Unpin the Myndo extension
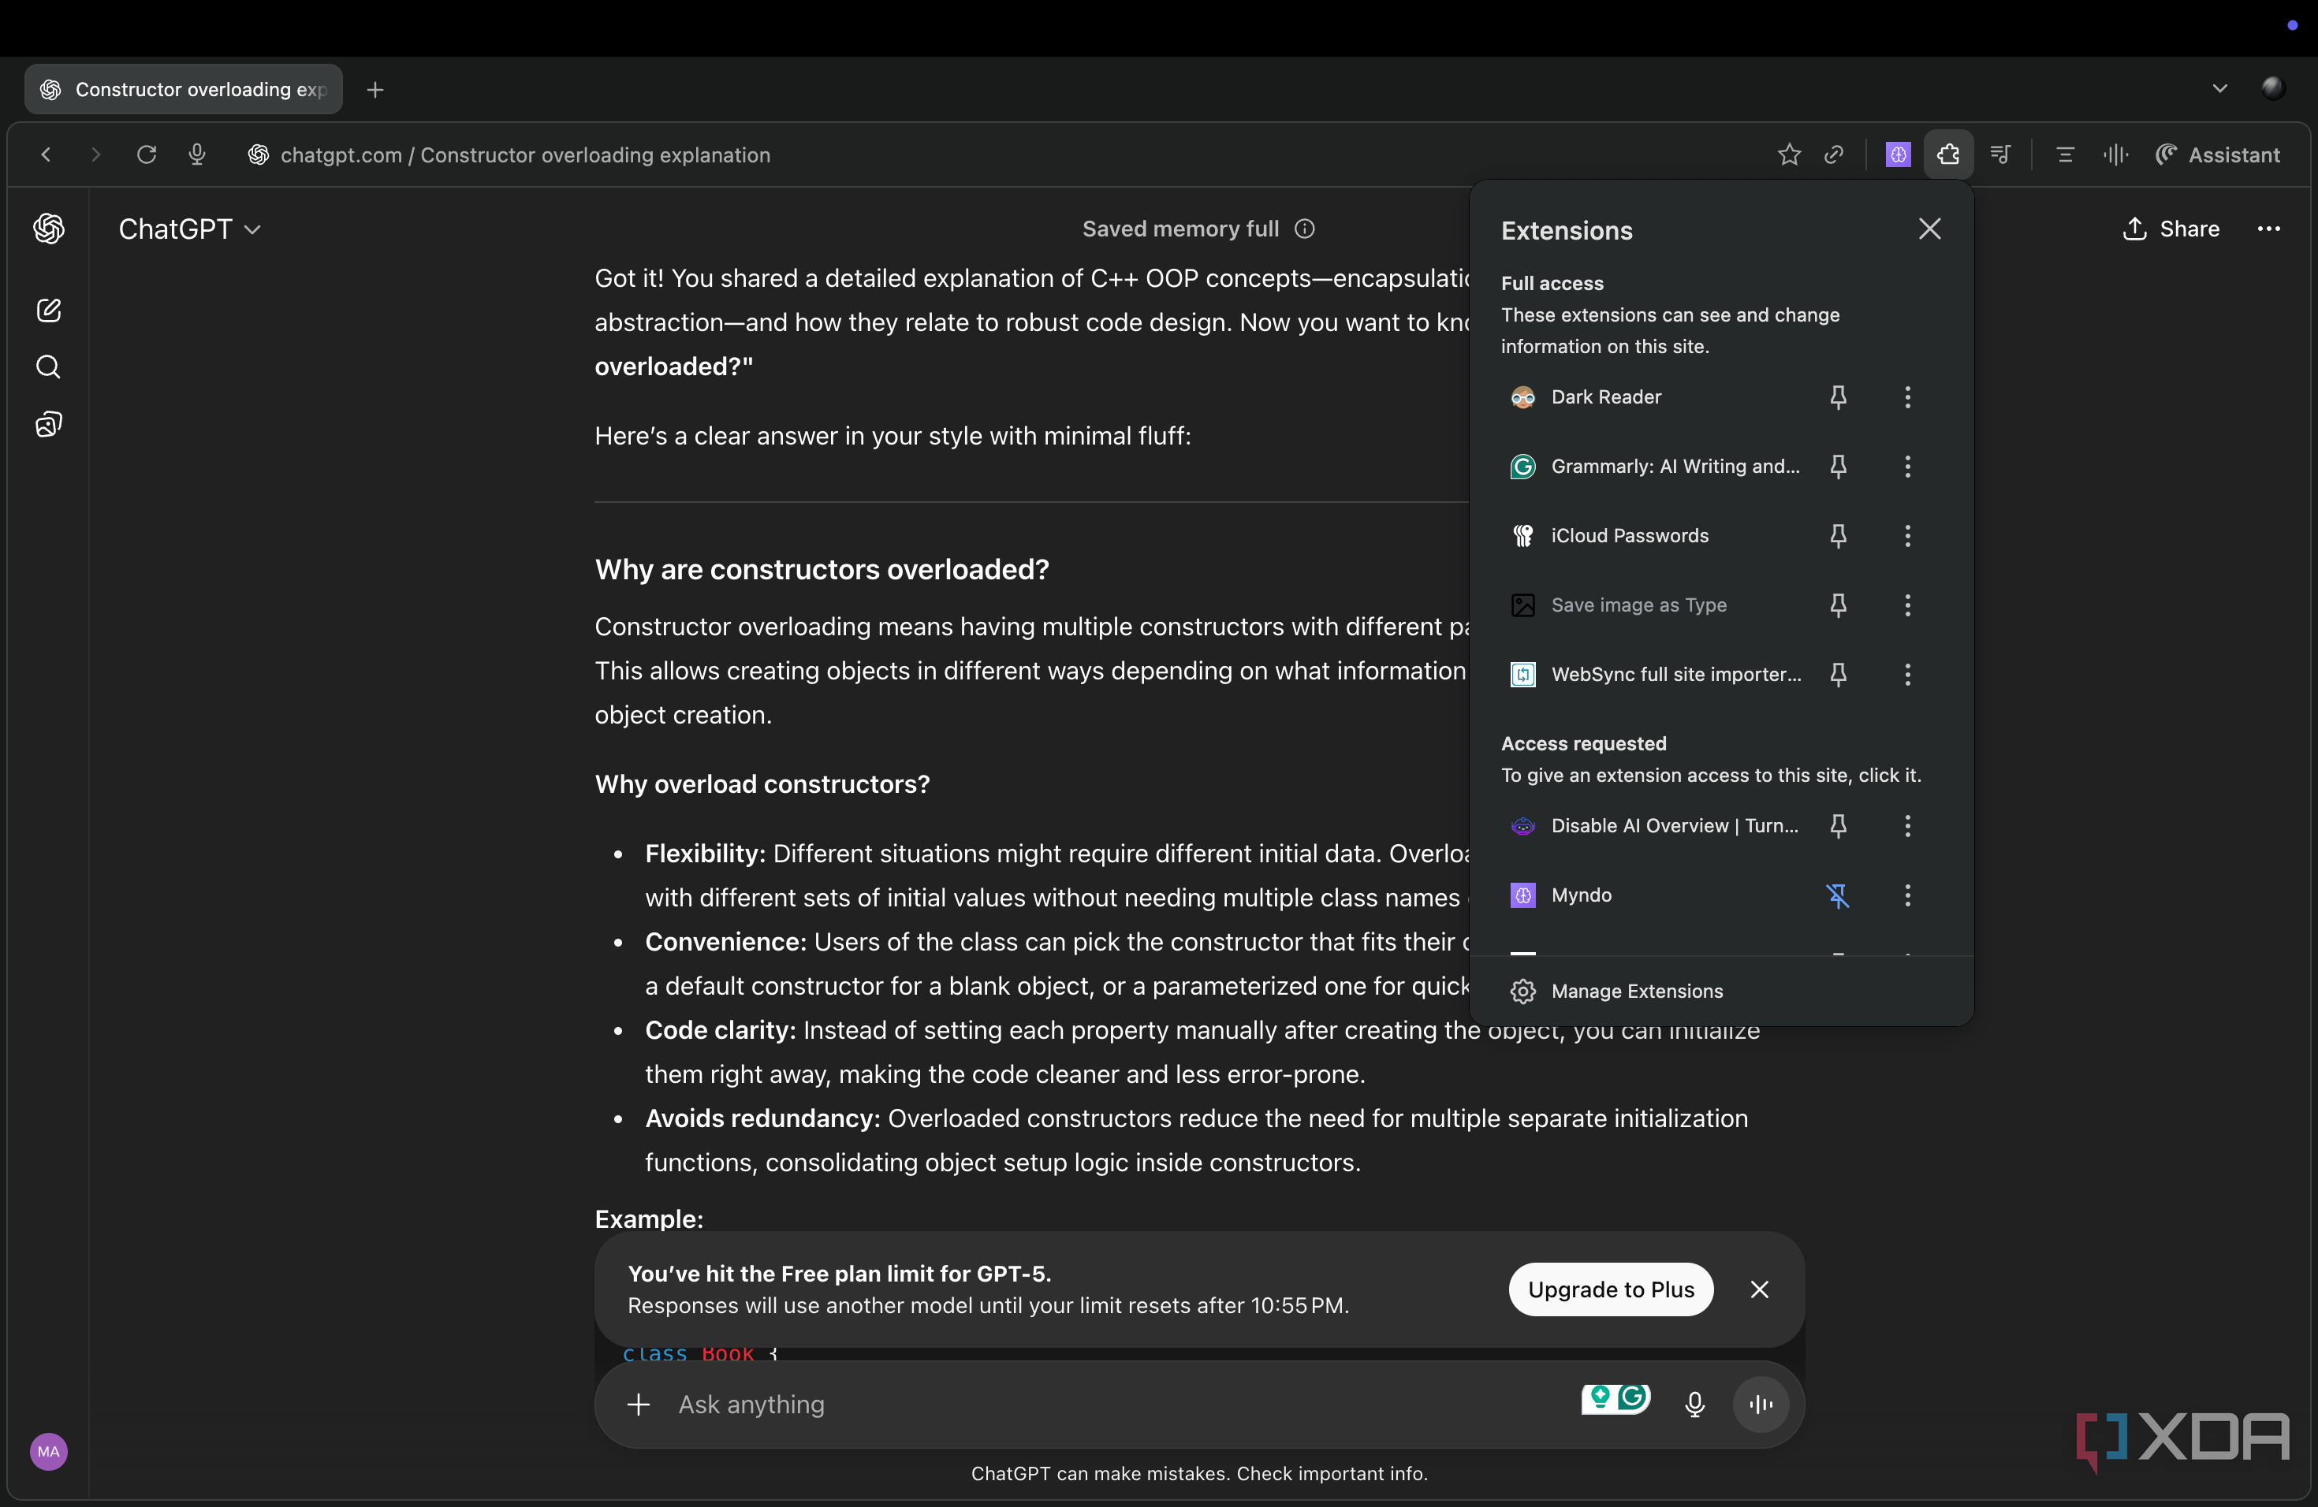 pyautogui.click(x=1838, y=895)
